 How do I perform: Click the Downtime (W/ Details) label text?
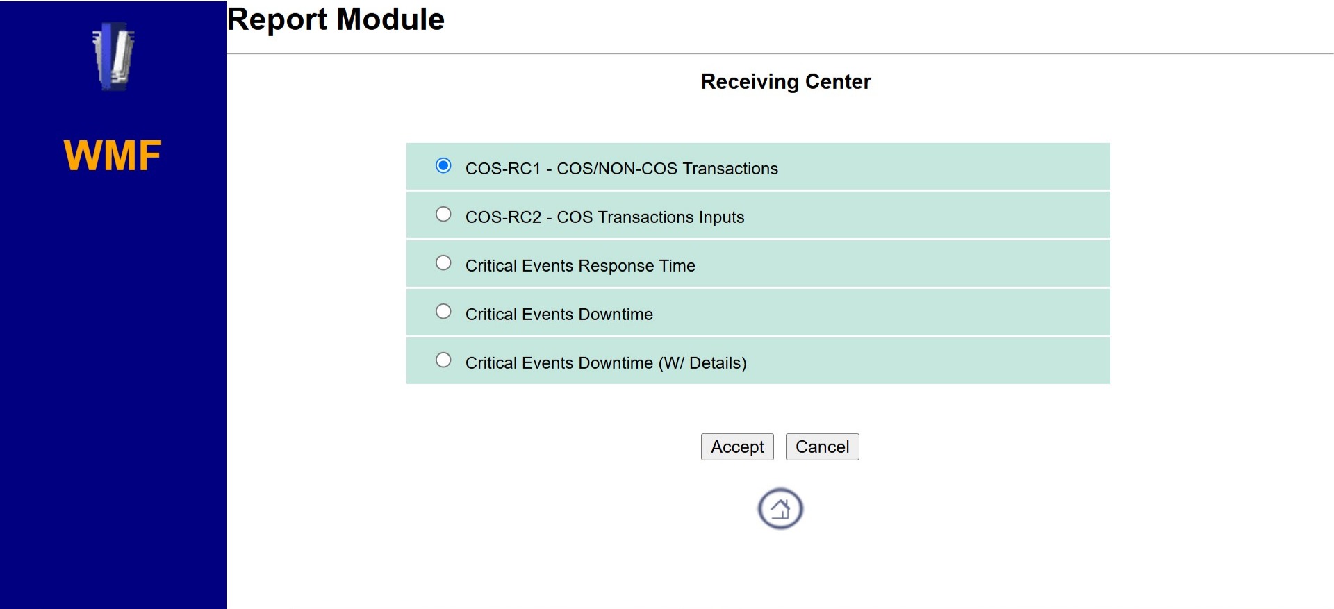(x=662, y=363)
